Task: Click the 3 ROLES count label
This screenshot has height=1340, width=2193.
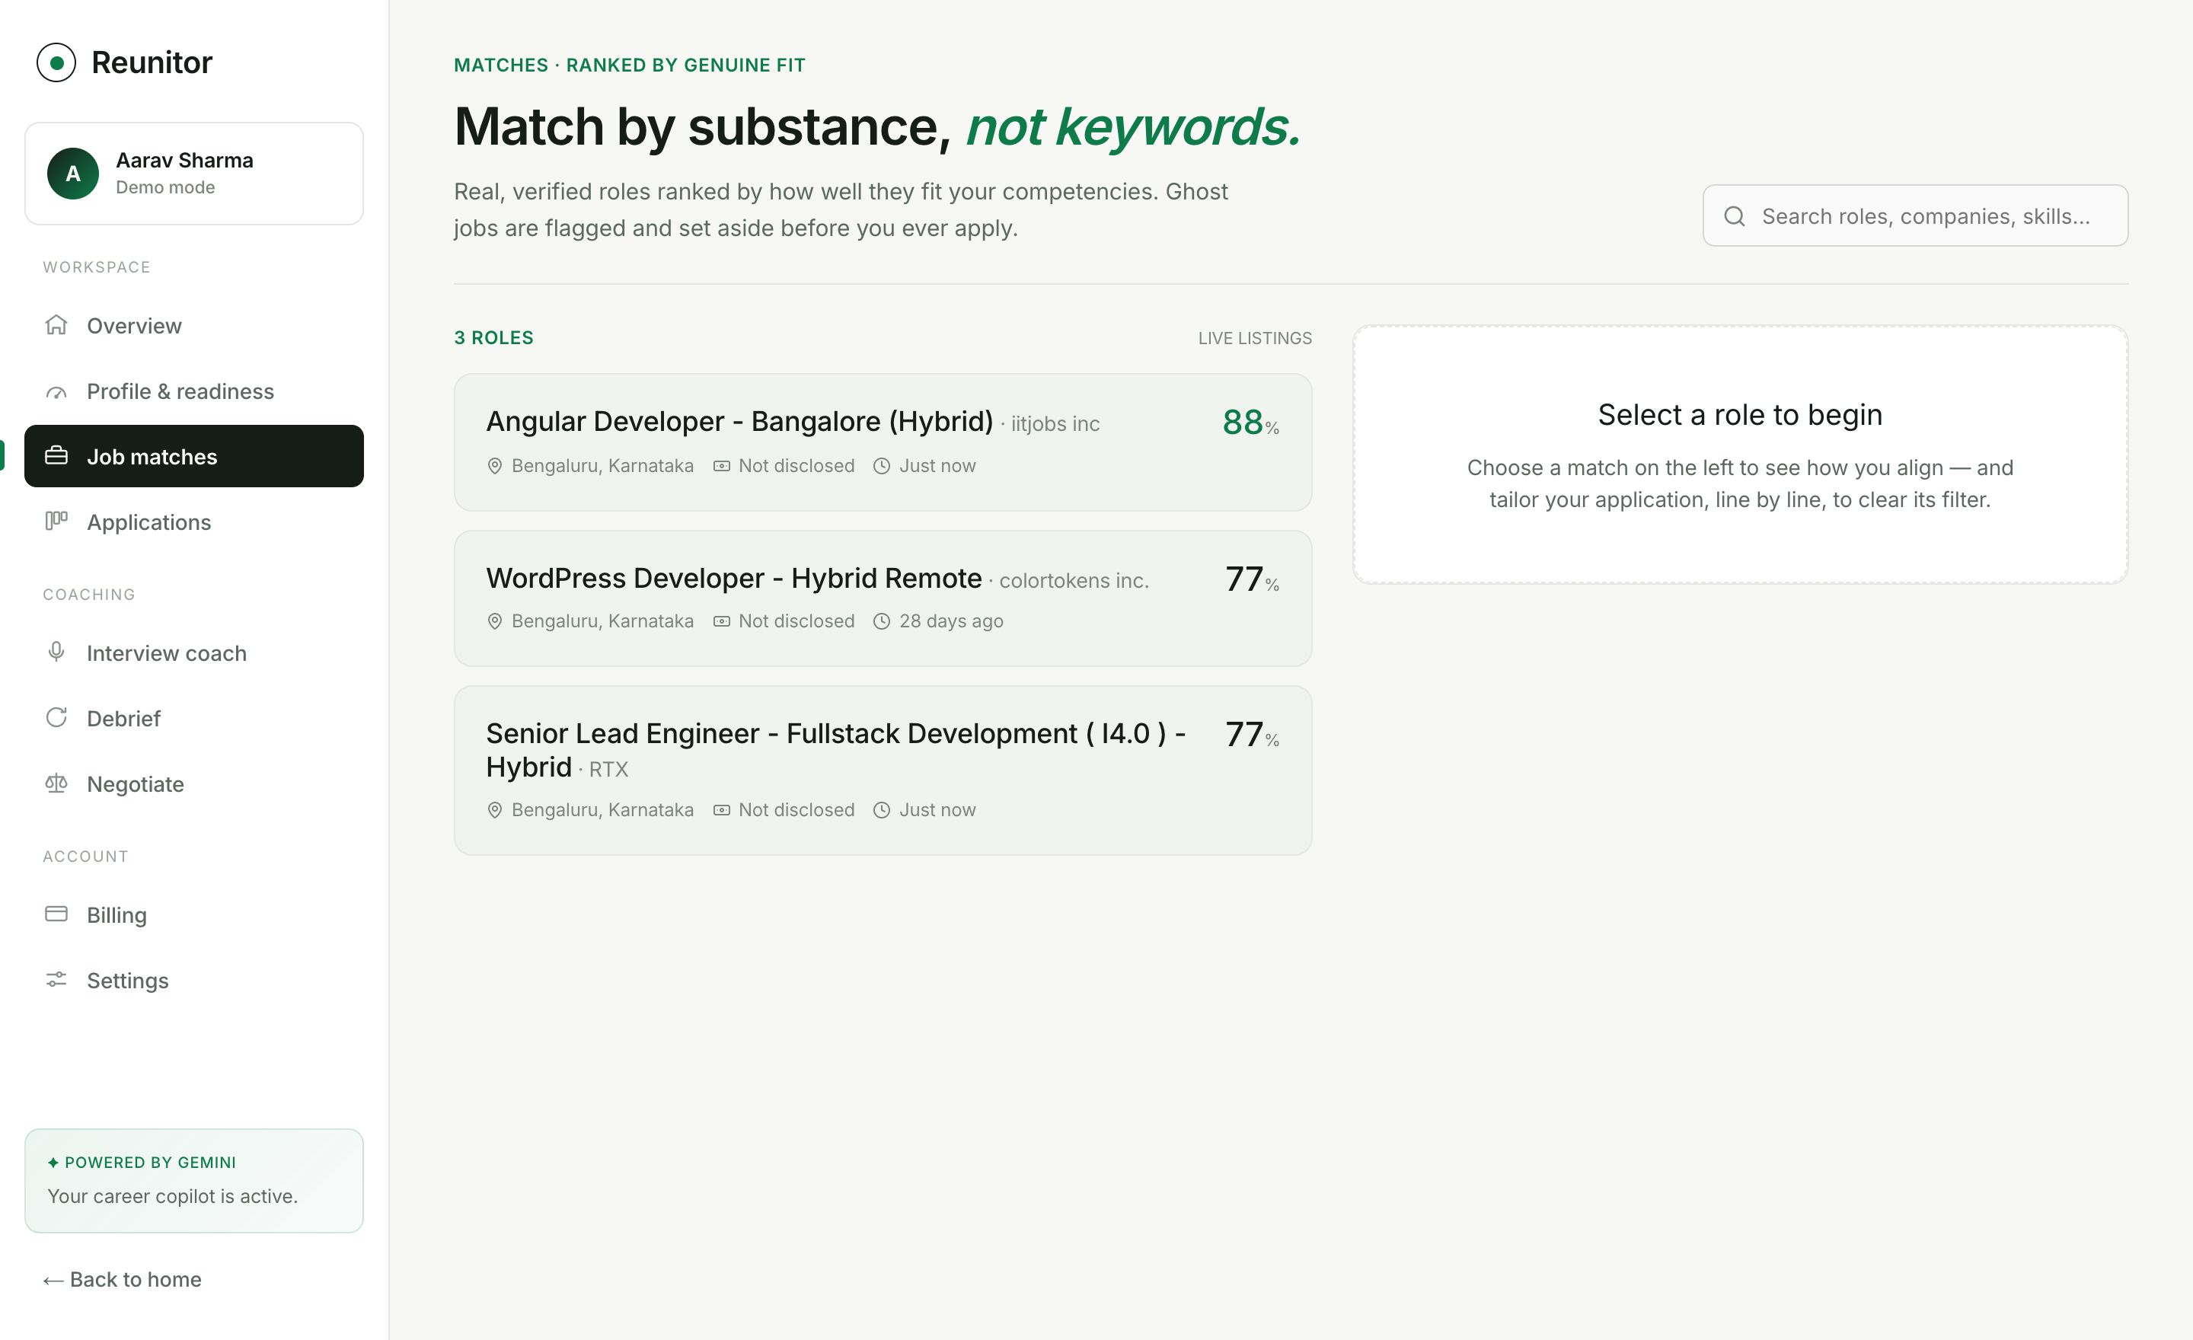Action: tap(494, 338)
